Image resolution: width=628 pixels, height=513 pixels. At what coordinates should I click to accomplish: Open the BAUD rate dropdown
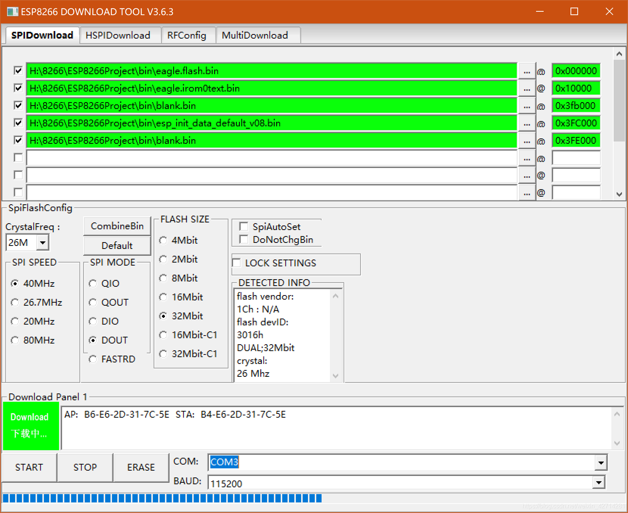(x=598, y=482)
